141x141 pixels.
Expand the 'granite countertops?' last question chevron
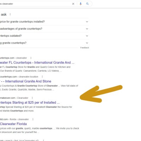pyautogui.click(x=87, y=43)
